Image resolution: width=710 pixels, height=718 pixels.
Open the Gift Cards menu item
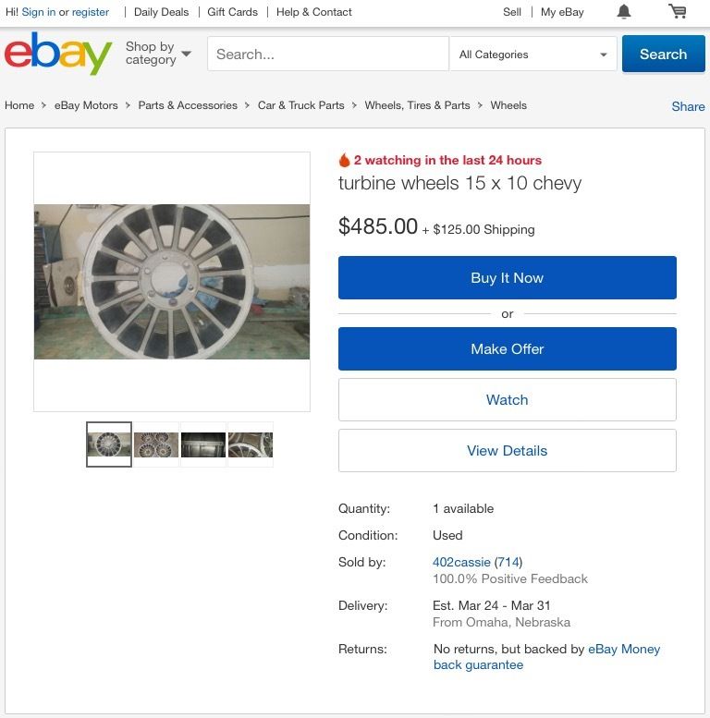pos(232,12)
